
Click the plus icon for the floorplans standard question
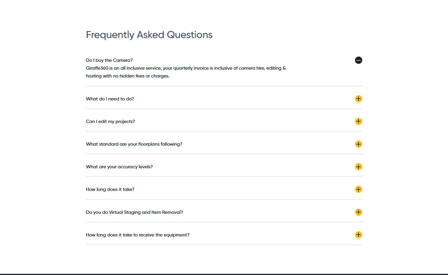click(358, 144)
